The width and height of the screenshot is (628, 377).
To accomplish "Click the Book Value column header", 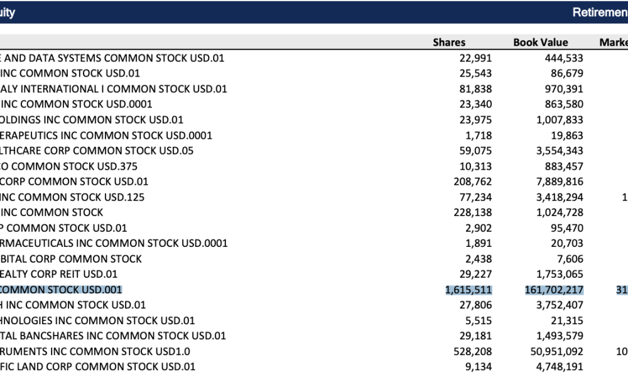I will pos(541,43).
